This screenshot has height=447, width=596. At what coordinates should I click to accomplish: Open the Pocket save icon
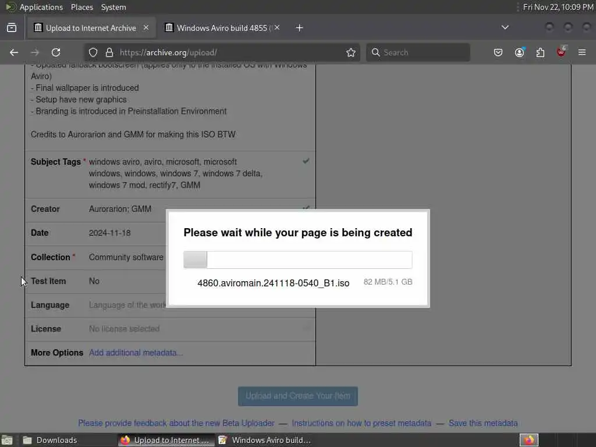498,52
